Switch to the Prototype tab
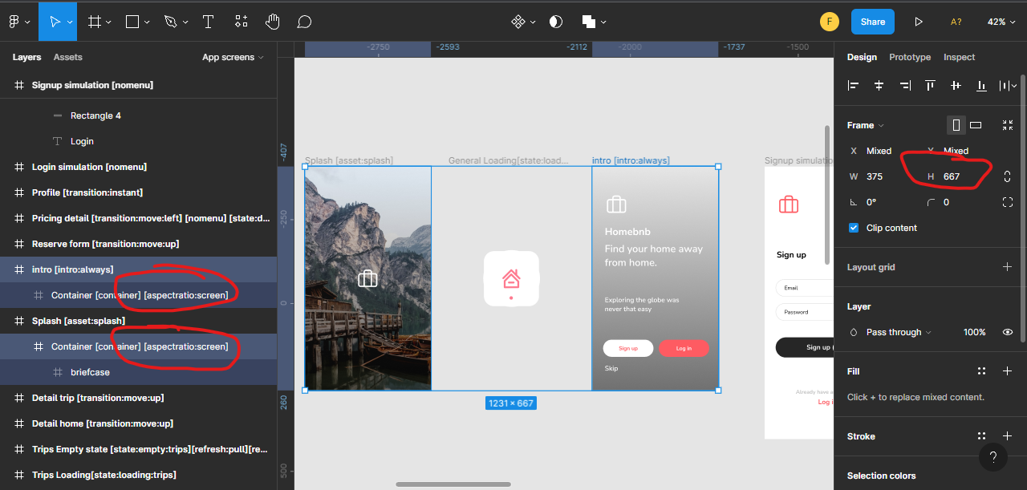Image resolution: width=1027 pixels, height=490 pixels. point(910,57)
